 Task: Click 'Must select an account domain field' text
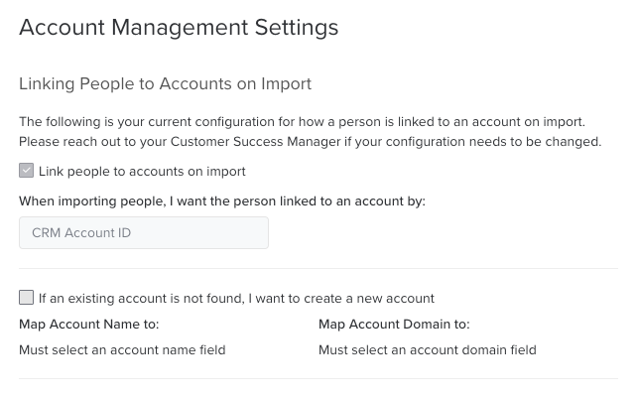tap(428, 349)
